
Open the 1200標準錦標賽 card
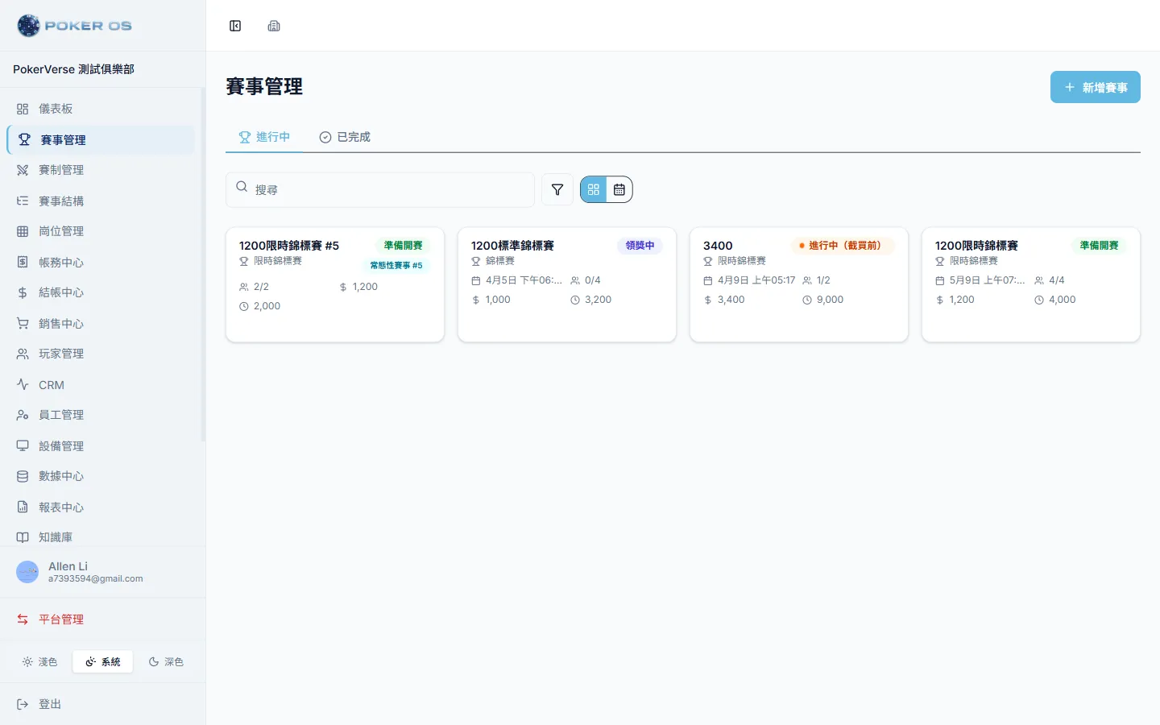tap(567, 284)
